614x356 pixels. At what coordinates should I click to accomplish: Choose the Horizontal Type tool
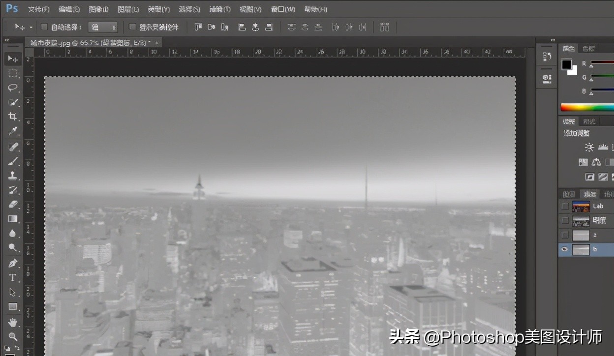13,277
